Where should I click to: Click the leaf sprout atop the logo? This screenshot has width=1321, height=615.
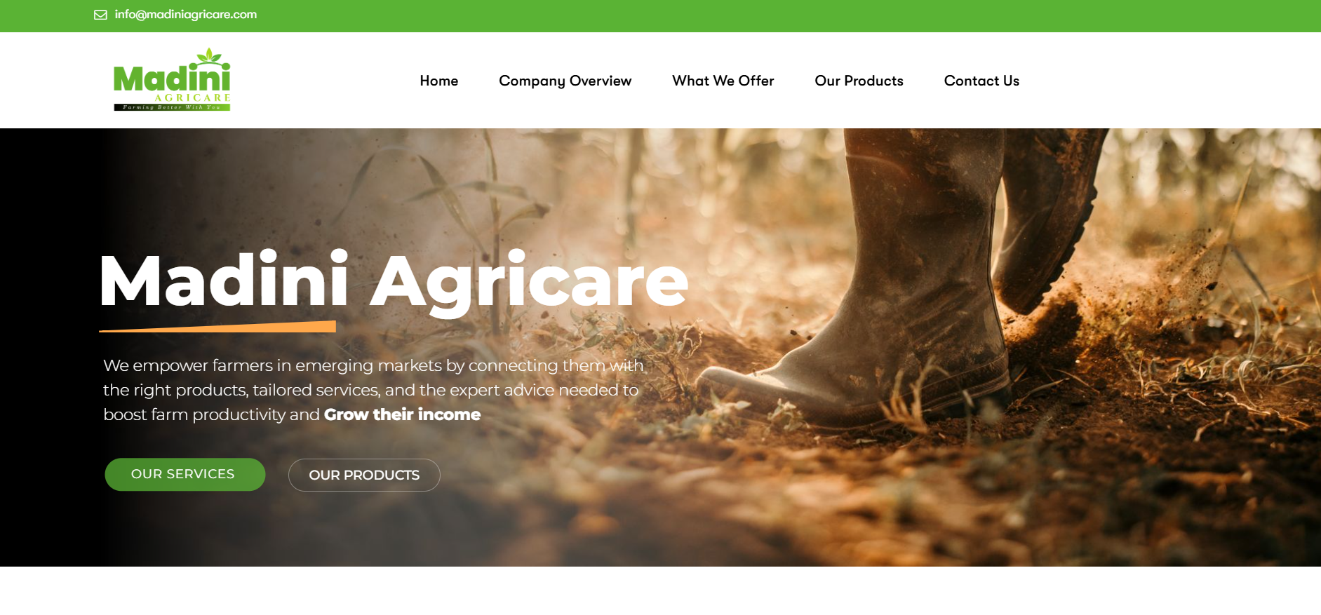pos(209,56)
